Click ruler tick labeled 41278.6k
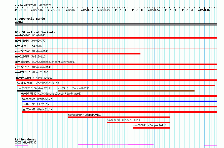This screenshot has width=224, height=148. (171, 10)
